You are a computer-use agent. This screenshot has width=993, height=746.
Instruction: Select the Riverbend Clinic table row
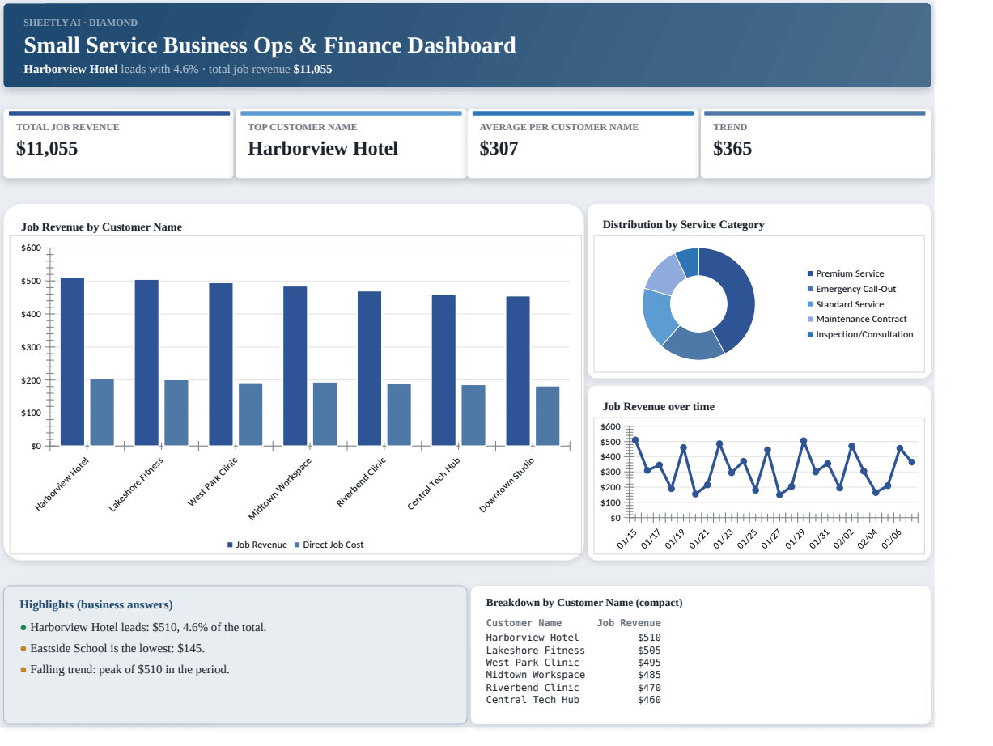coord(573,688)
